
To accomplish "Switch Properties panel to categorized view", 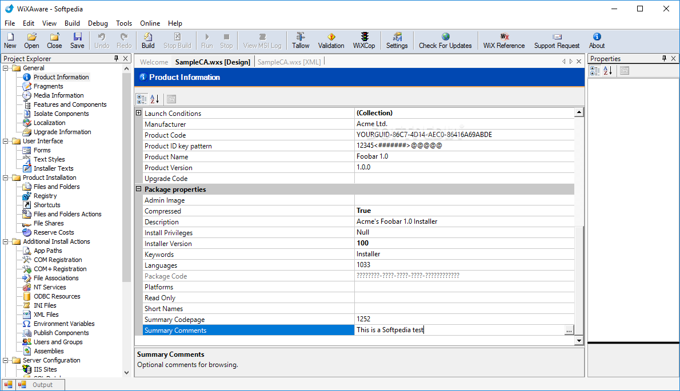I will click(595, 71).
